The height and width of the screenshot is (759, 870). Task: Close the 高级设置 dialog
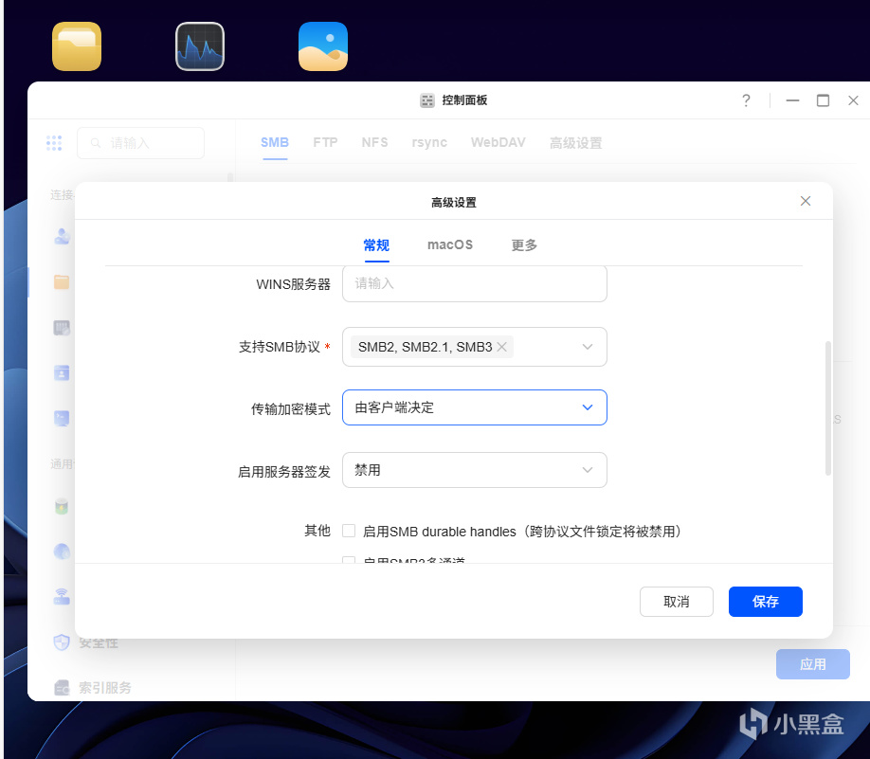pos(806,201)
